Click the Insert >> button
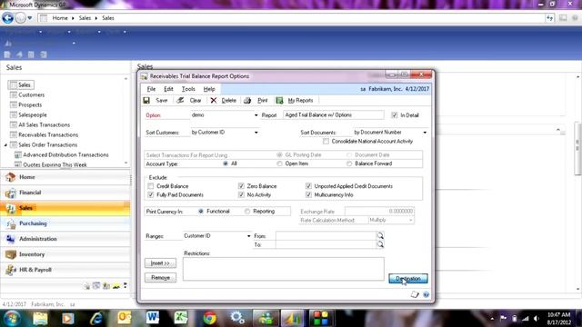 click(160, 263)
